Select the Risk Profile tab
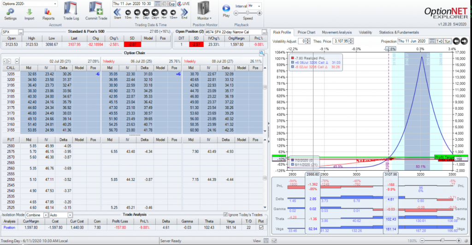Screen dimensions: 472x245 coord(282,32)
